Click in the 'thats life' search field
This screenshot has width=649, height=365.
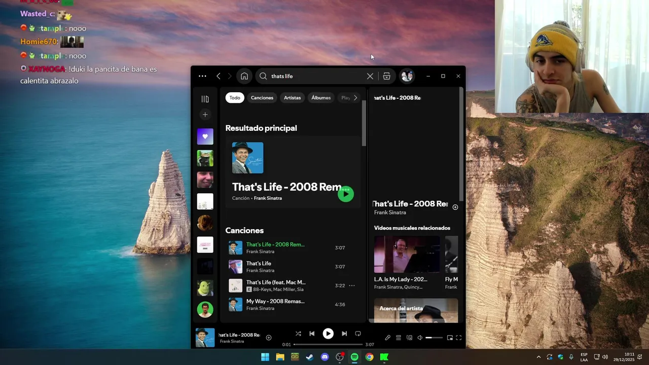[x=317, y=76]
